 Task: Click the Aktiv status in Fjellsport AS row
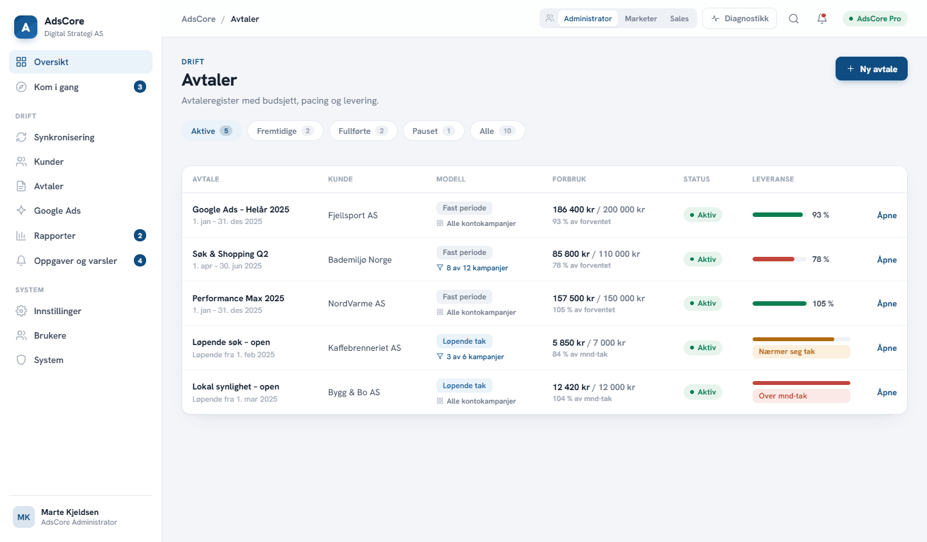pyautogui.click(x=703, y=215)
